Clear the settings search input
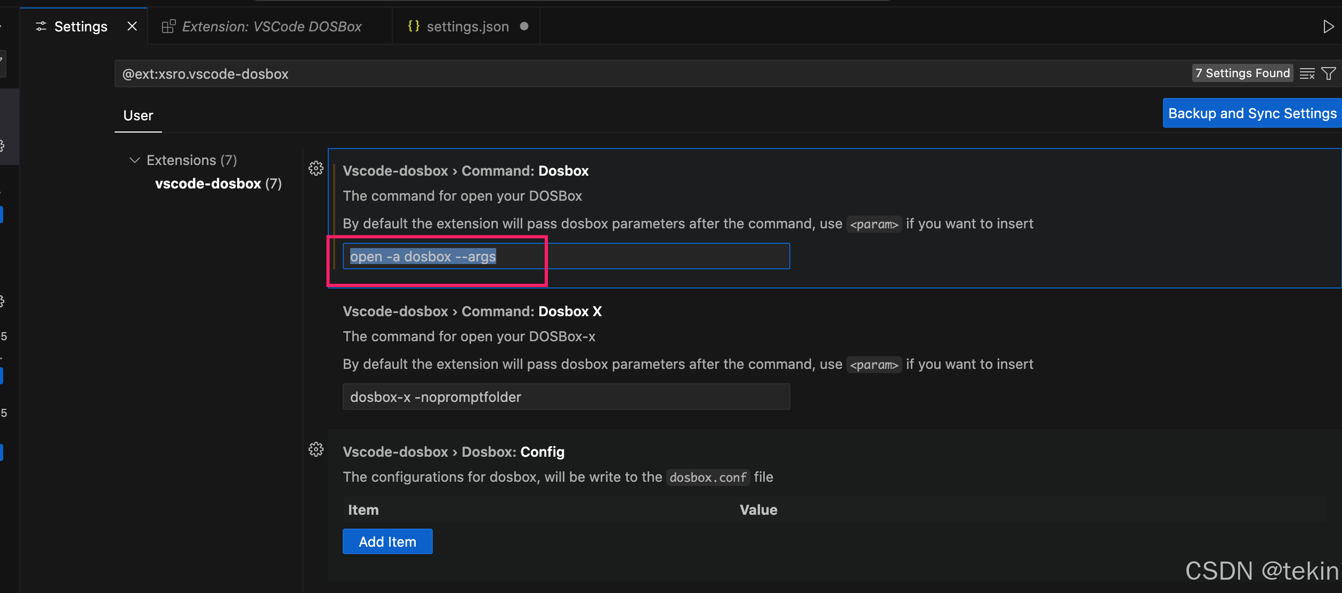1342x593 pixels. 1307,73
